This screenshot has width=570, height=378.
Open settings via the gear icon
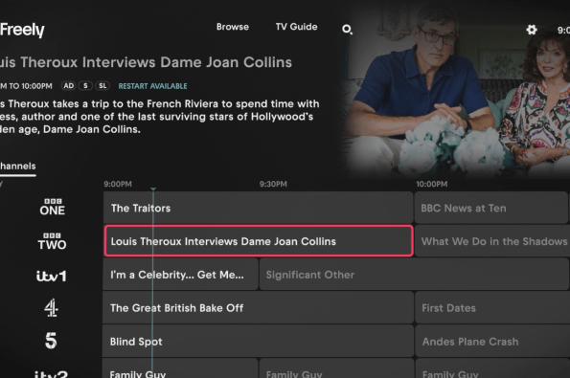532,30
